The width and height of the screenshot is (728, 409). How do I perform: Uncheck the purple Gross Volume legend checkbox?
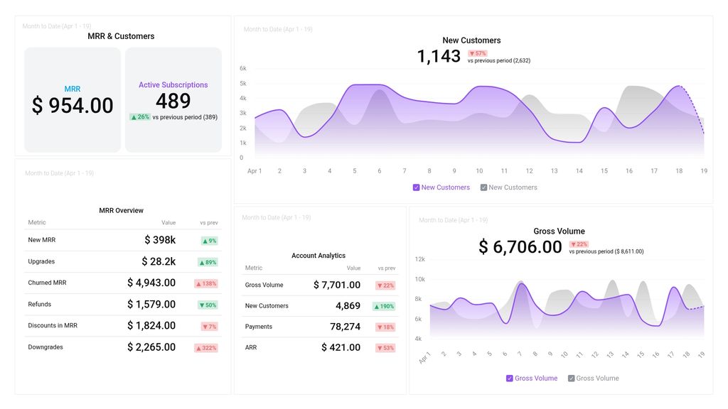(x=508, y=378)
